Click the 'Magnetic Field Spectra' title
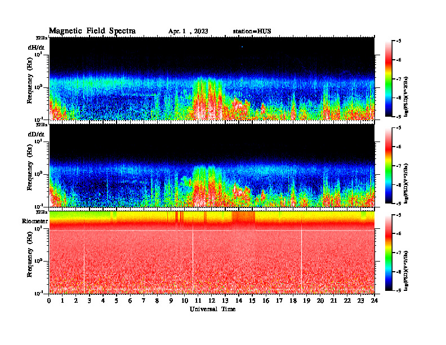The width and height of the screenshot is (446, 345). pos(92,31)
